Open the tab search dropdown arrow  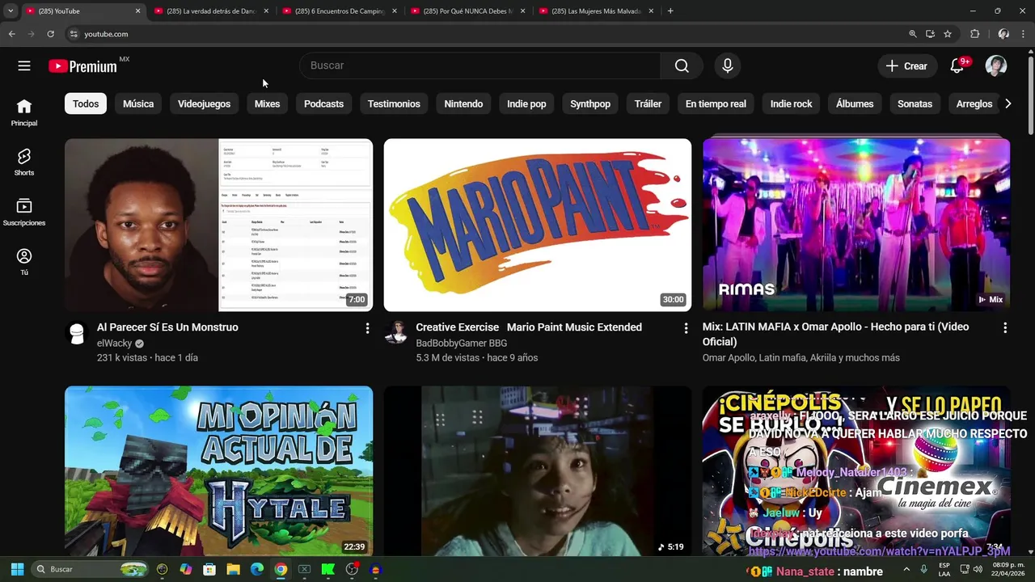[11, 11]
